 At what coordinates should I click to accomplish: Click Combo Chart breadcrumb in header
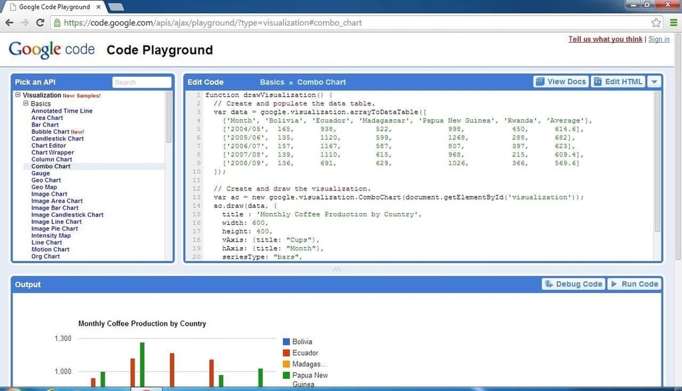[322, 82]
